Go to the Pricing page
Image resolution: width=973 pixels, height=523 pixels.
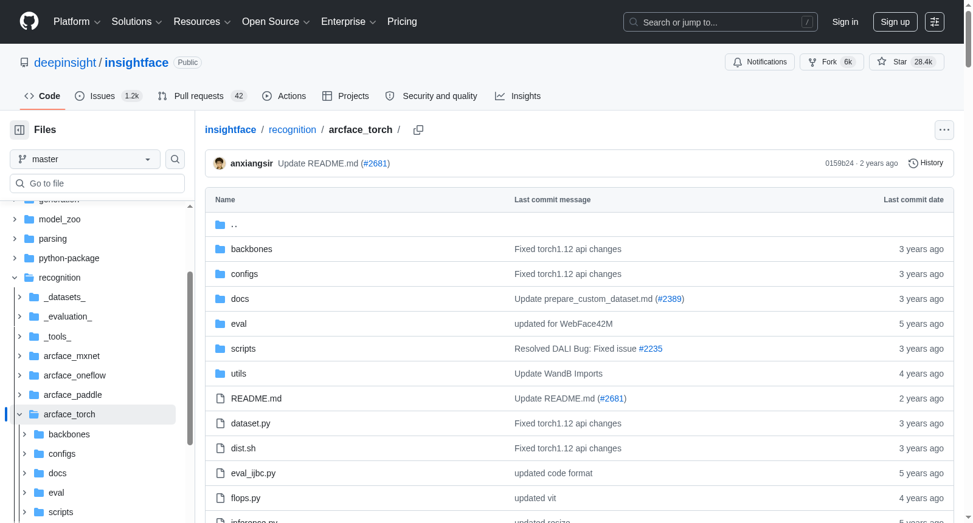[x=402, y=22]
